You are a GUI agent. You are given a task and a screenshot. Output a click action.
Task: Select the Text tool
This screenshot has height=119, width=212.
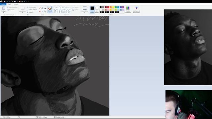click(x=45, y=8)
